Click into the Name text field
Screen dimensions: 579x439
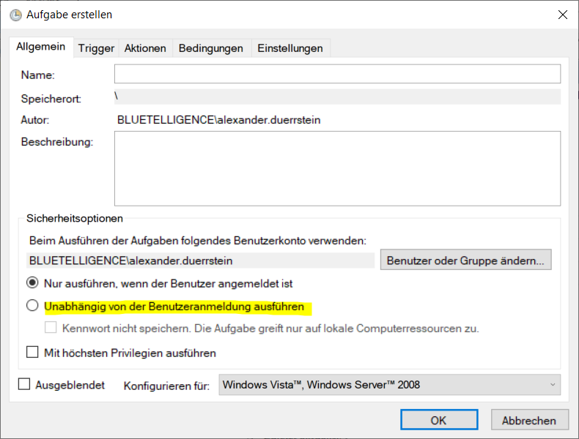click(x=337, y=74)
